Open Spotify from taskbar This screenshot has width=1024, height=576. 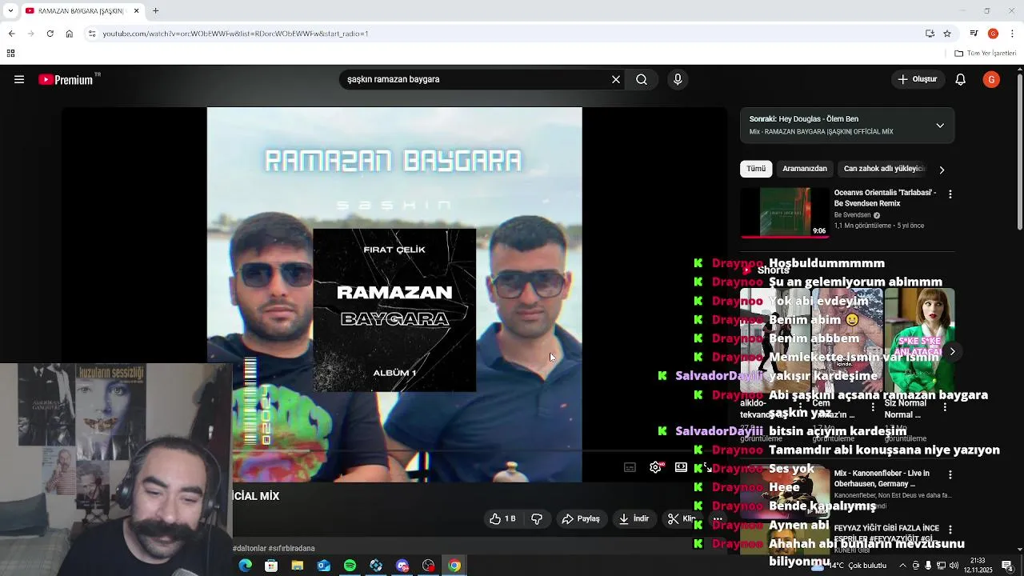coord(350,566)
